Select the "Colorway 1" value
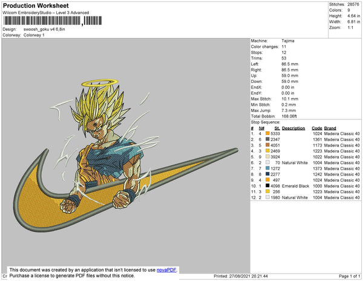The width and height of the screenshot is (363, 281). 34,35
